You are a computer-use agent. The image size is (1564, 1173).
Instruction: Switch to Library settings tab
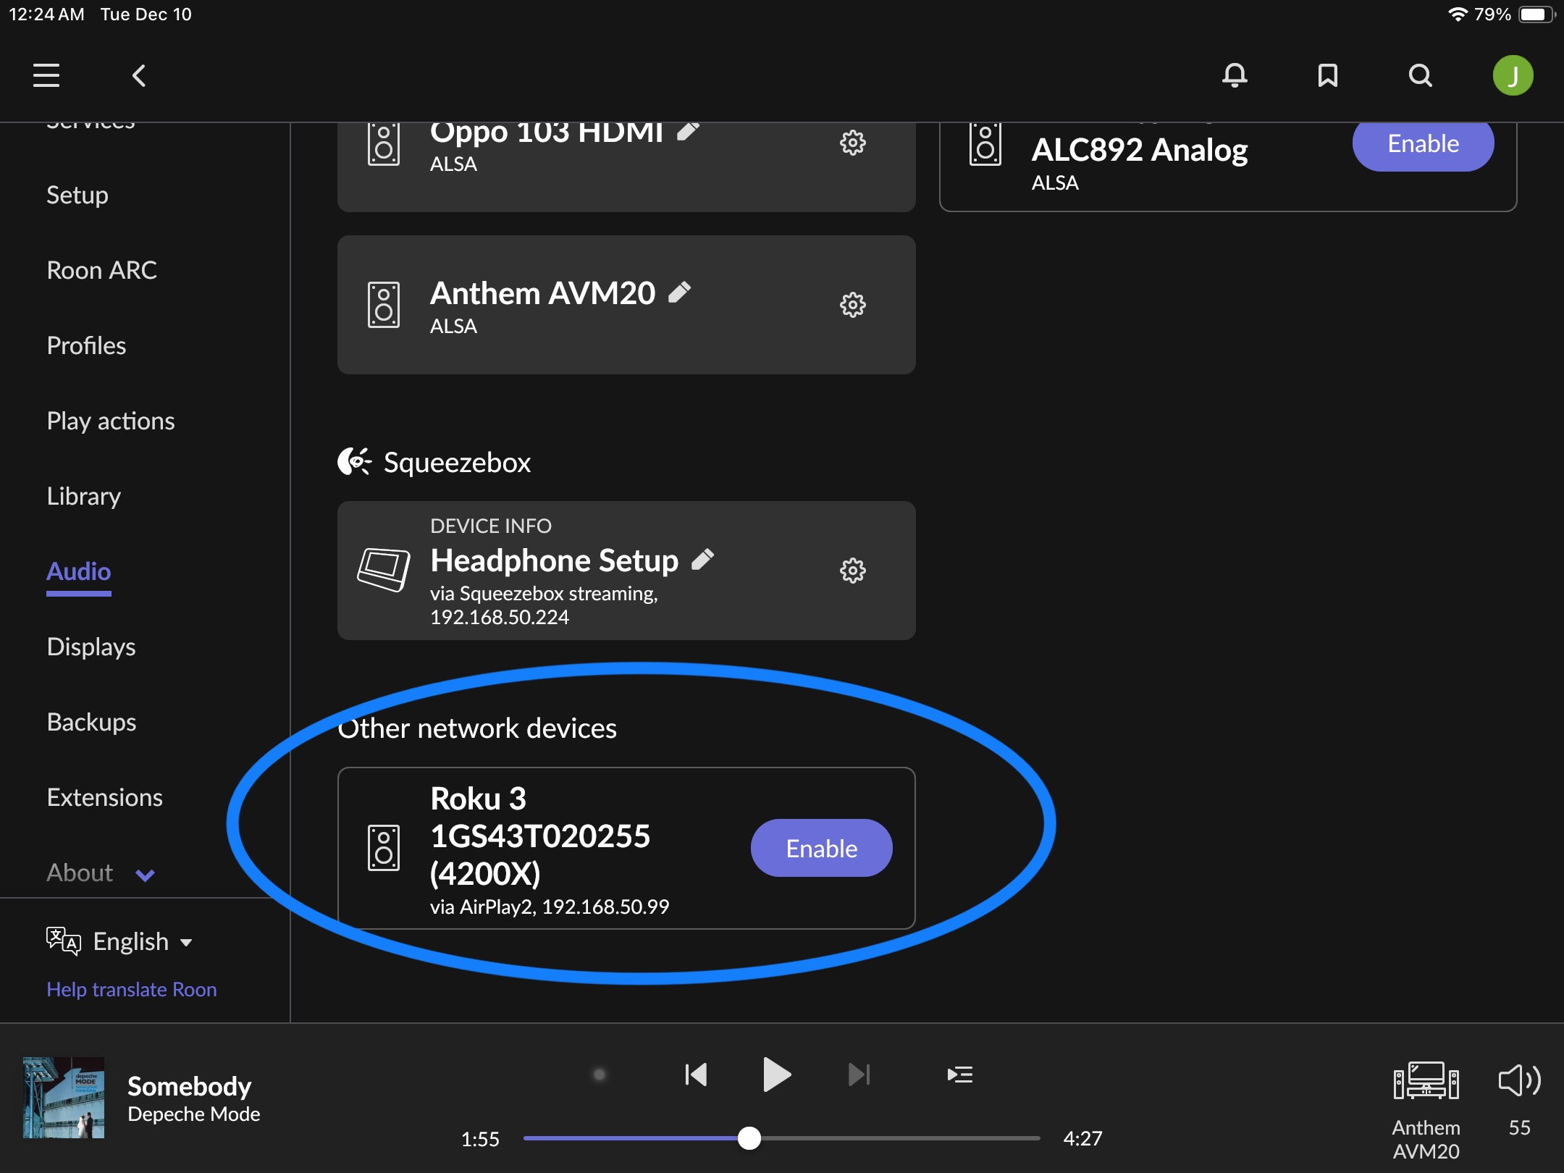tap(84, 496)
